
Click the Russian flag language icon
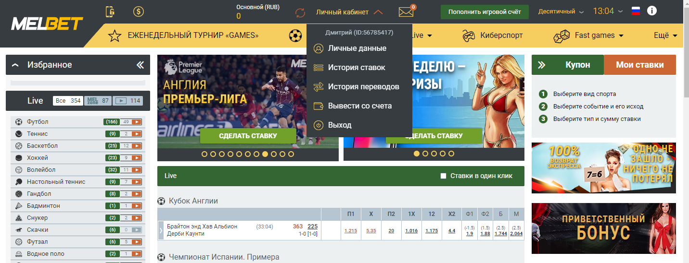[x=636, y=11]
